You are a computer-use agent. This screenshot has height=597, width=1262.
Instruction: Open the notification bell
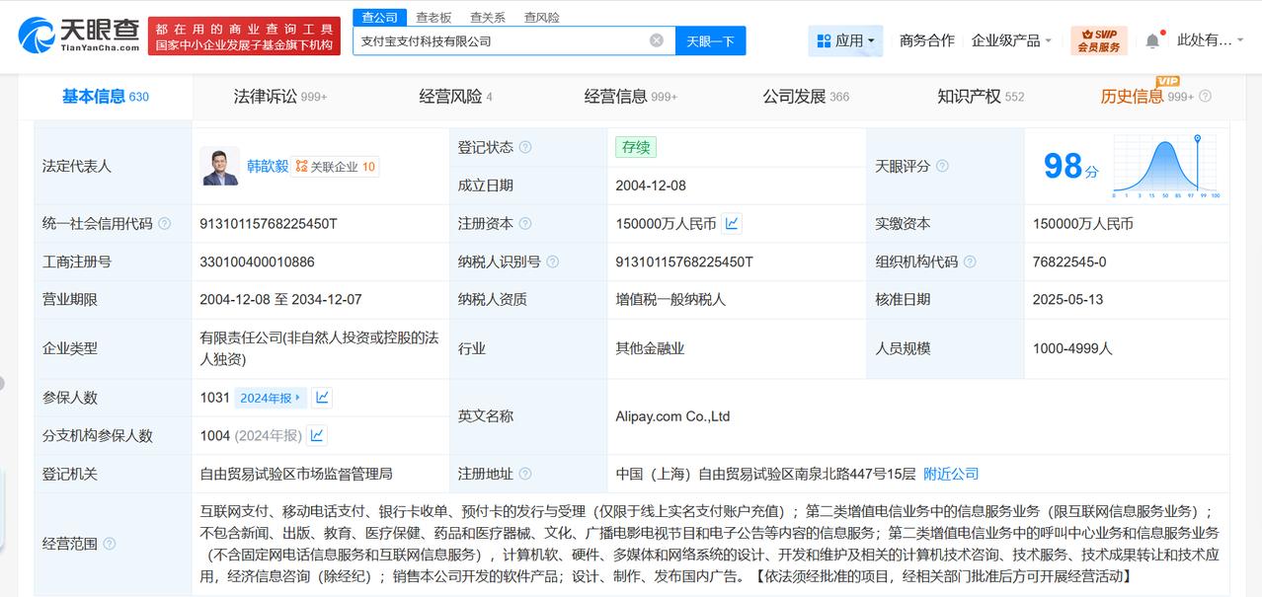[x=1152, y=40]
